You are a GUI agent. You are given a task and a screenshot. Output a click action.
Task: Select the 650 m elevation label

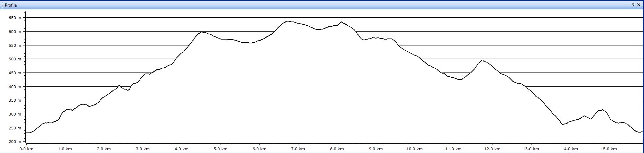pos(15,18)
